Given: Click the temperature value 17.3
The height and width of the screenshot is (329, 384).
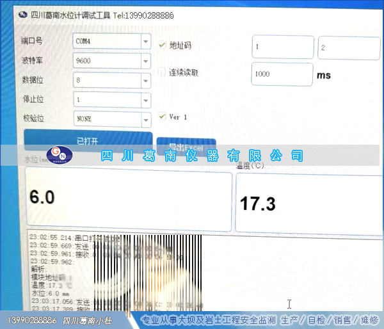Looking at the screenshot, I should 258,204.
